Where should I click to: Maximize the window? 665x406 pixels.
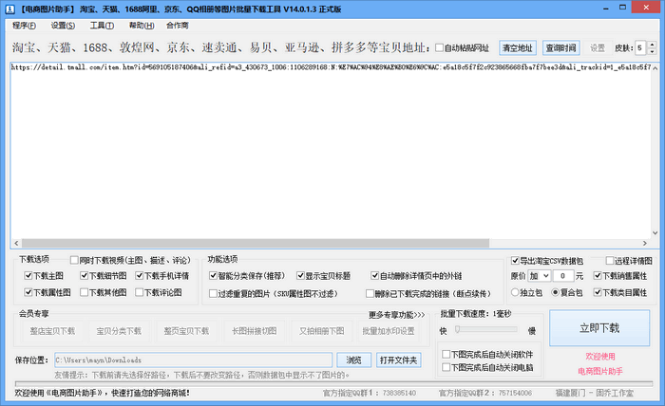(x=622, y=8)
